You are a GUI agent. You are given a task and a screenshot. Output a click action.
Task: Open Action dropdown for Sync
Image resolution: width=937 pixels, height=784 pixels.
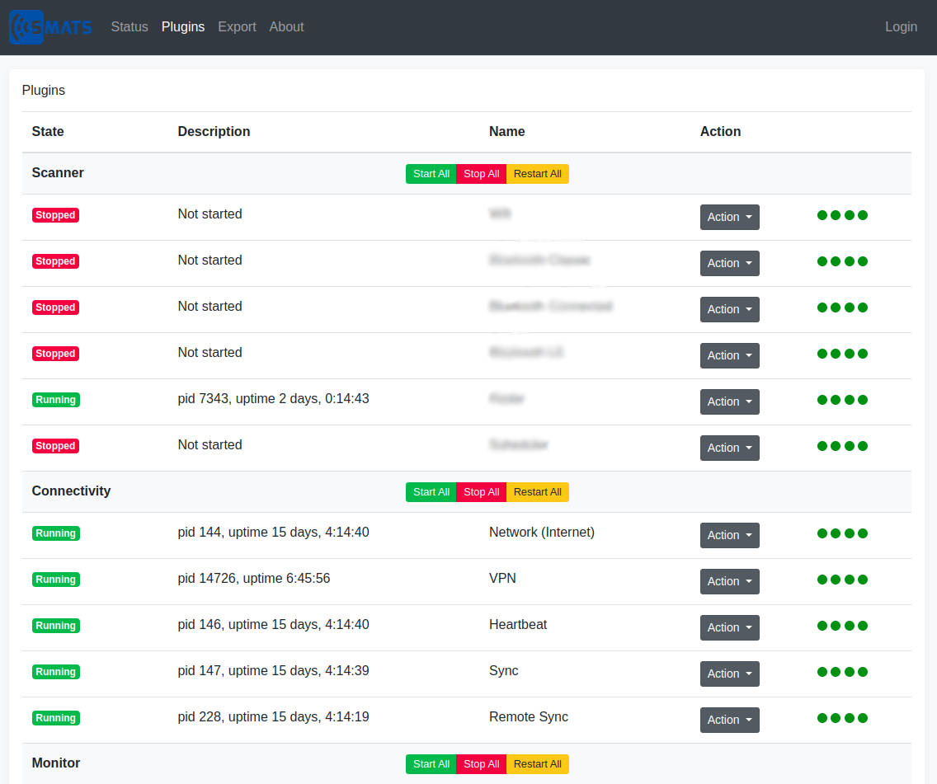tap(730, 674)
